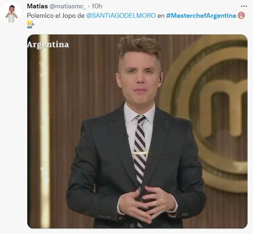The image size is (253, 234).
Task: Click the lapel microphone on the host's jacket
Action: click(x=125, y=136)
